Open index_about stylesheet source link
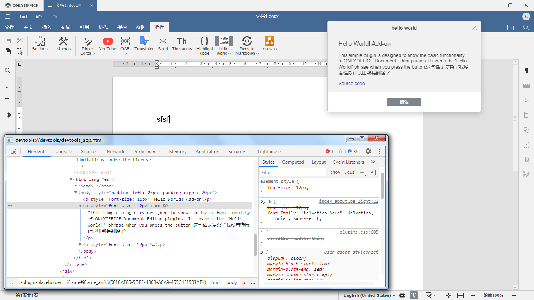The height and width of the screenshot is (300, 534). tap(349, 202)
